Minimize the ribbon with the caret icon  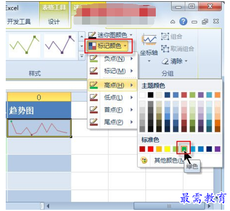click(x=173, y=22)
